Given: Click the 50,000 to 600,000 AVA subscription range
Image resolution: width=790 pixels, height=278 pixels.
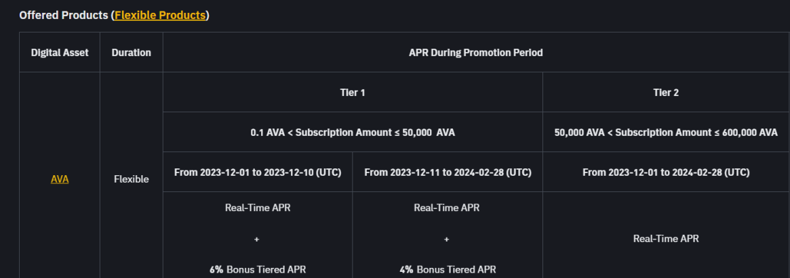Looking at the screenshot, I should (x=666, y=133).
